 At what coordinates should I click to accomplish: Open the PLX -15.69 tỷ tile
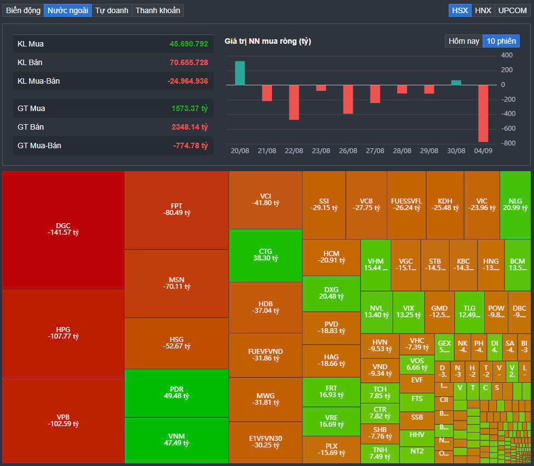pyautogui.click(x=332, y=450)
